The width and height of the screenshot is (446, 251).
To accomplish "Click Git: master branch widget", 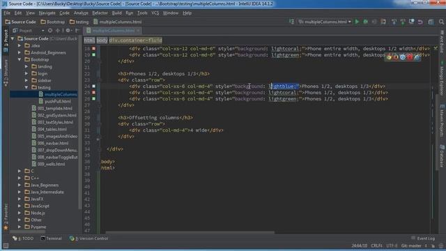I will [x=414, y=245].
